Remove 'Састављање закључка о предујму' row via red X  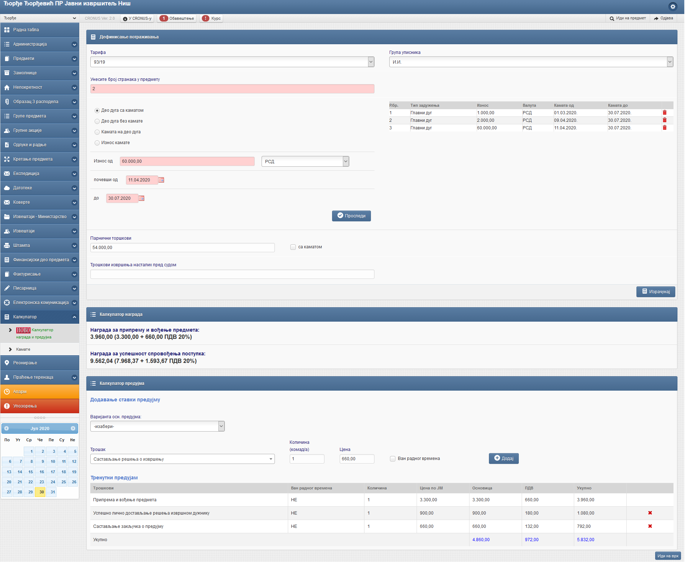(650, 526)
